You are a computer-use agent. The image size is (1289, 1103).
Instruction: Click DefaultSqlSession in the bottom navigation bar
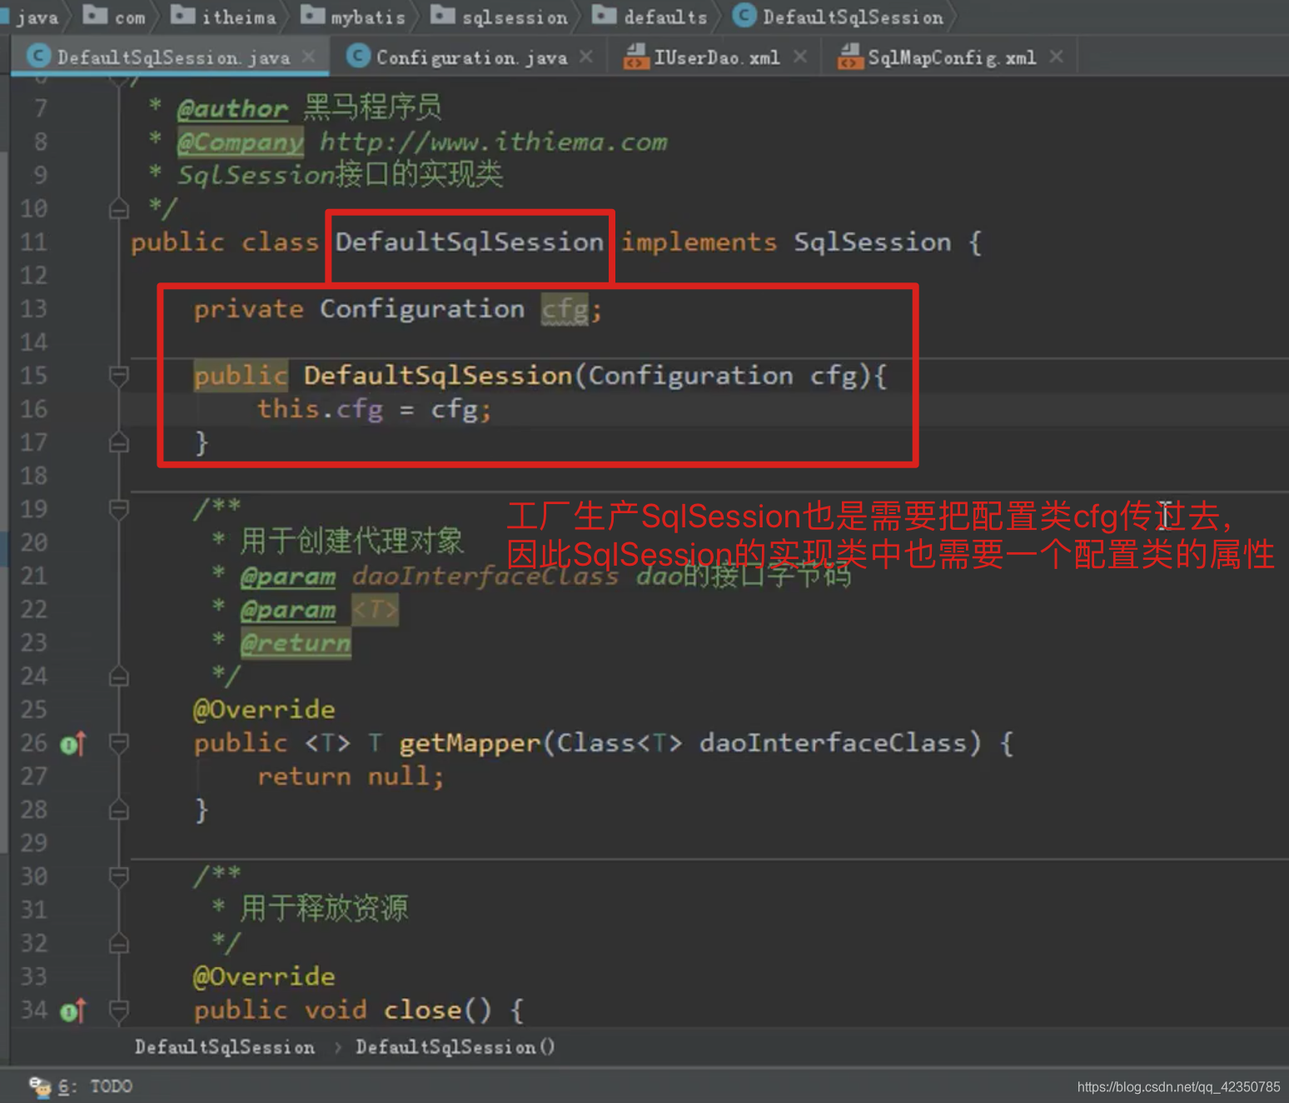(x=225, y=1047)
